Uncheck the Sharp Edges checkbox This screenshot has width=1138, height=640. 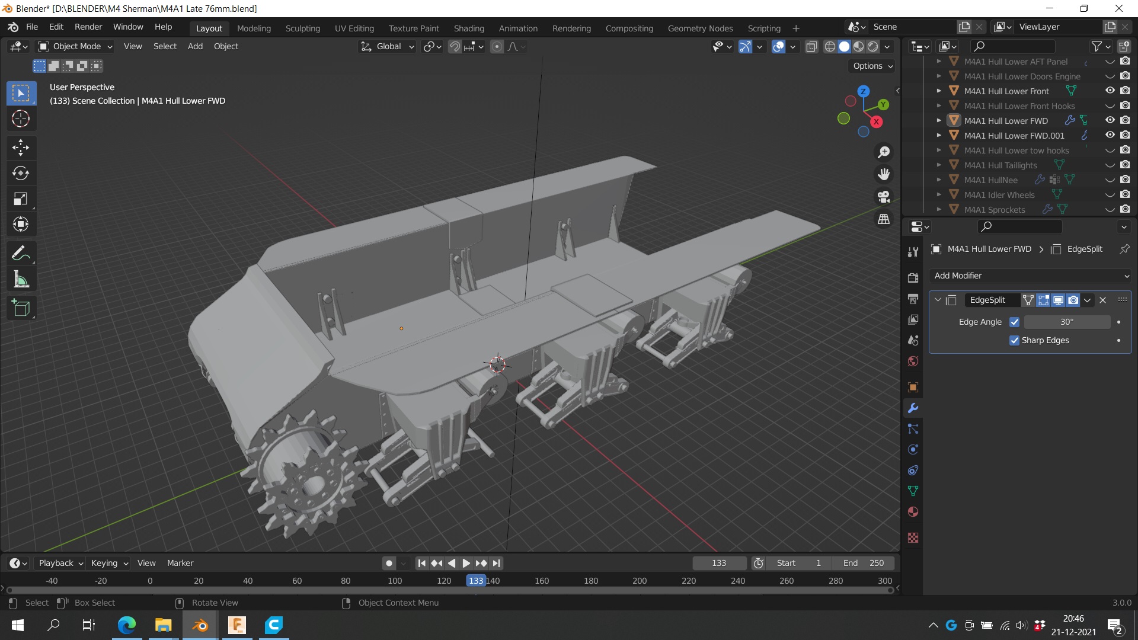tap(1014, 340)
